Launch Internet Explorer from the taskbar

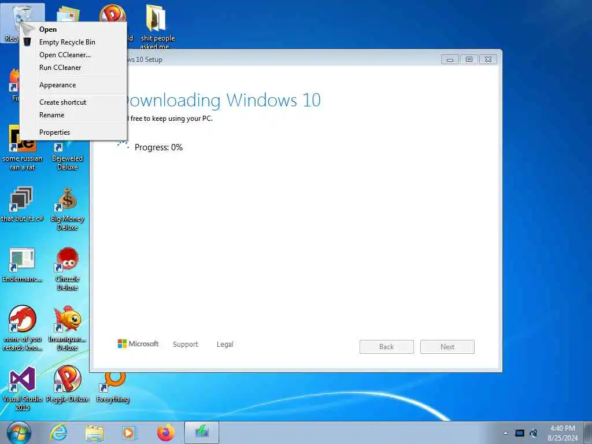pos(59,432)
